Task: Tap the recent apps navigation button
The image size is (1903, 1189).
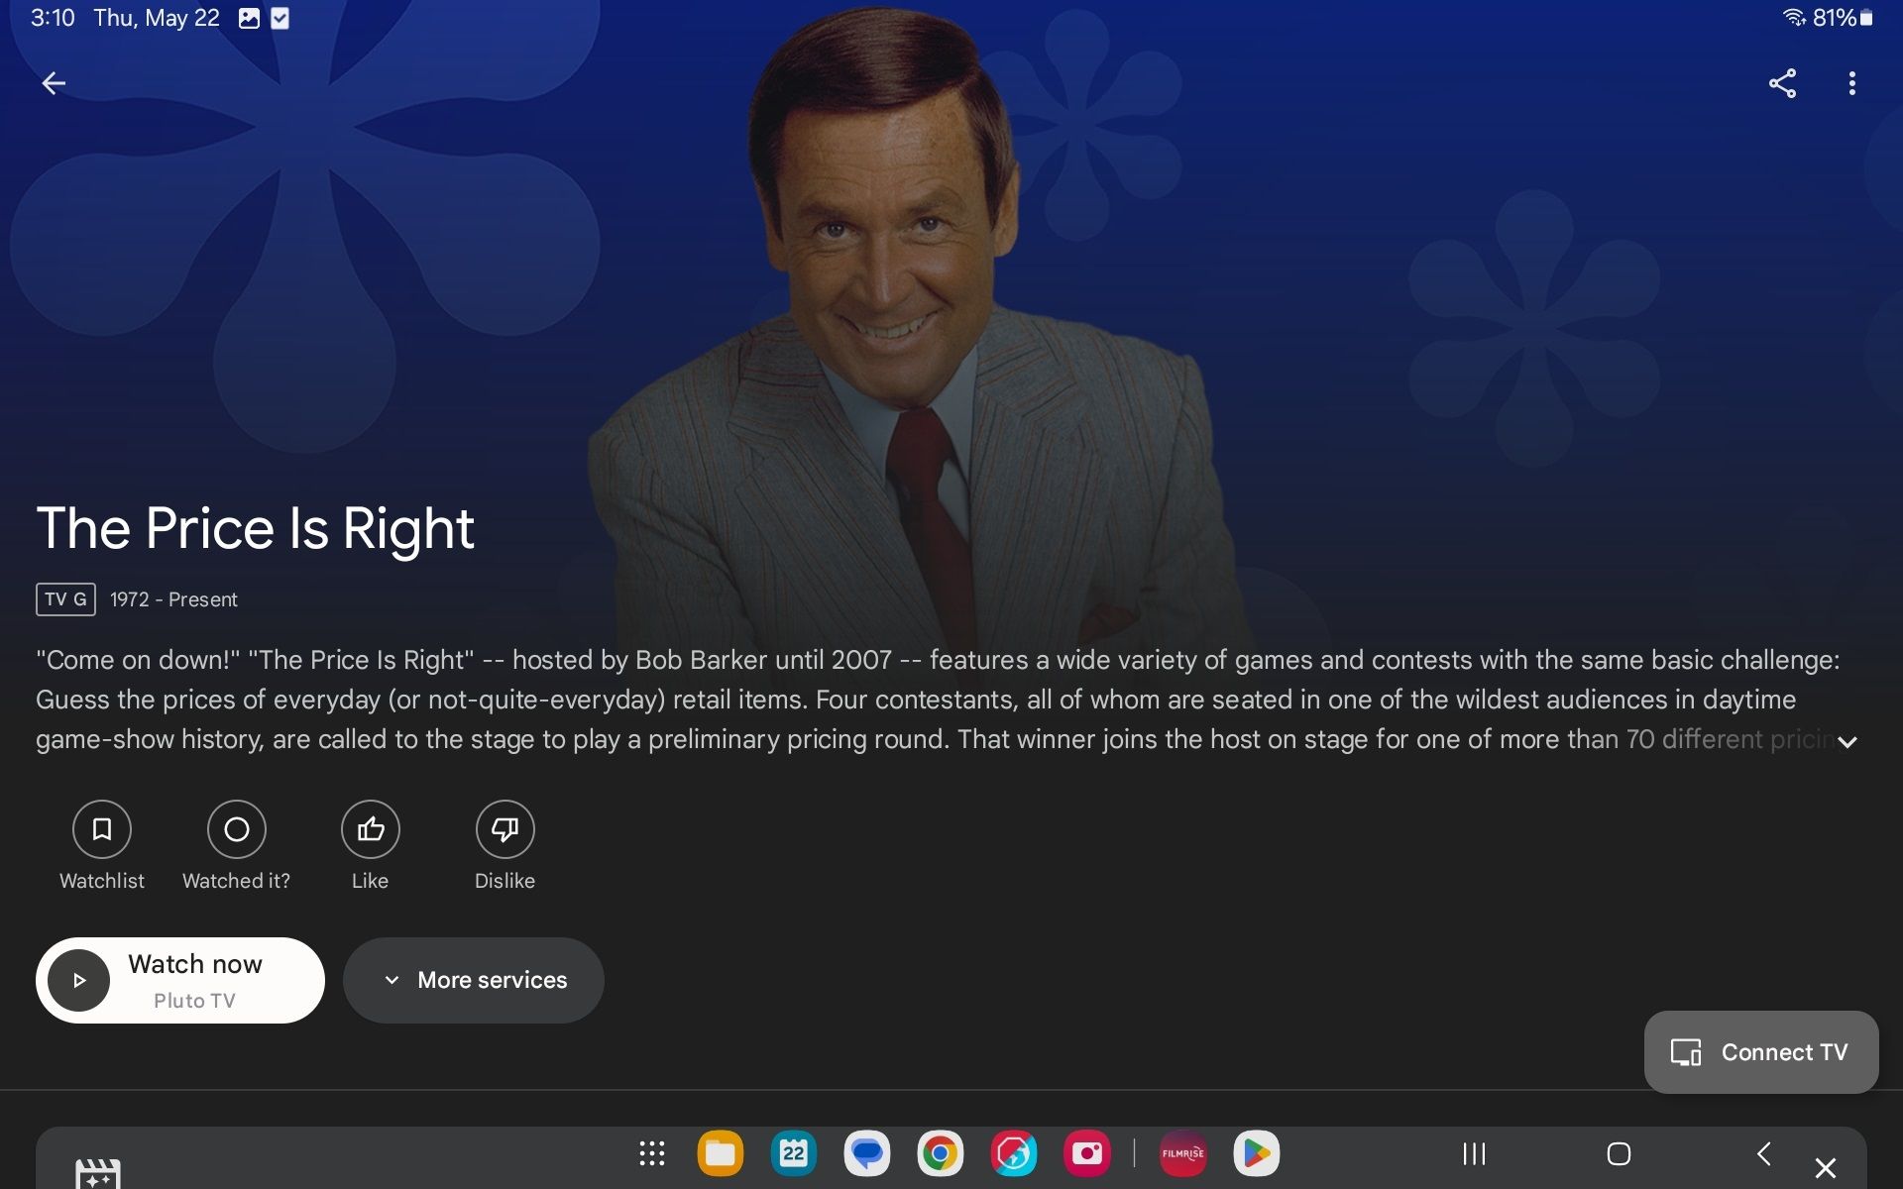Action: (x=1474, y=1153)
